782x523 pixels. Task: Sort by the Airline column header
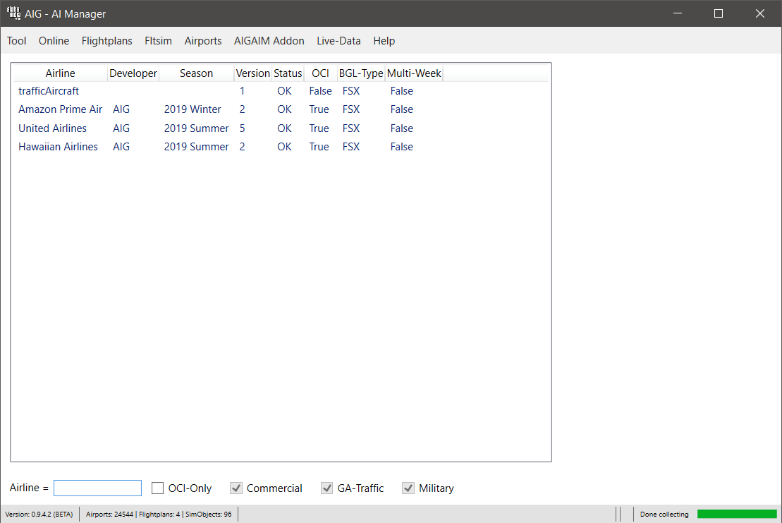tap(61, 73)
